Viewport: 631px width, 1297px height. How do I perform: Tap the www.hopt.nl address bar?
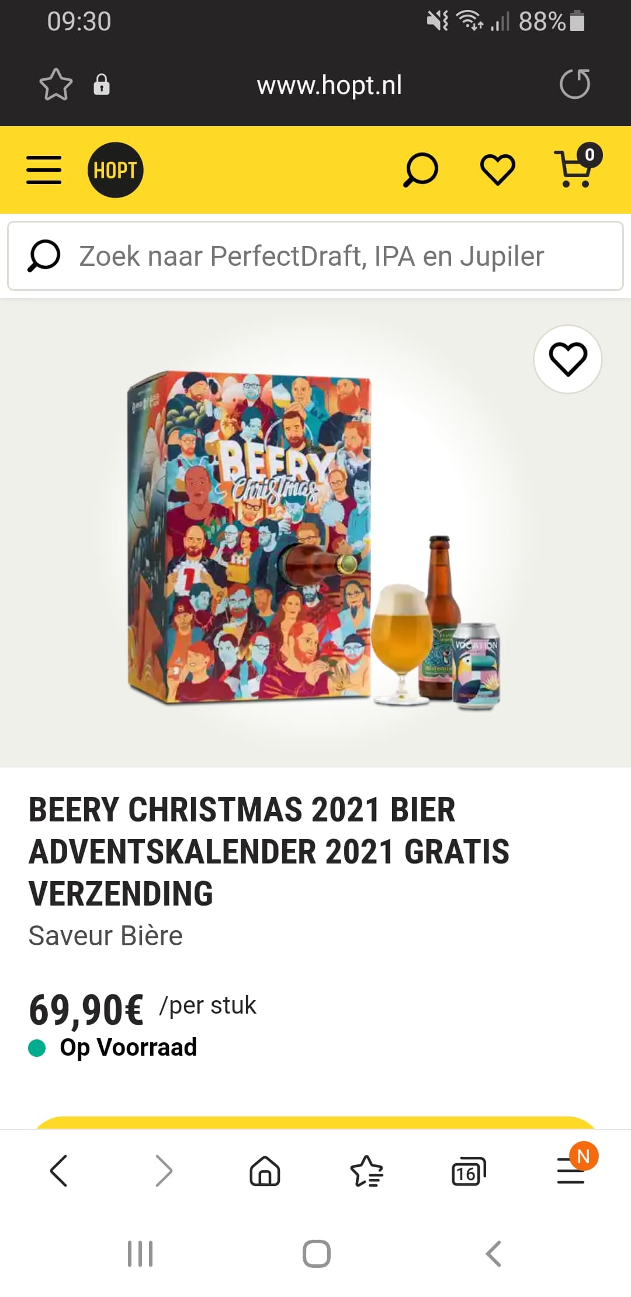tap(330, 85)
